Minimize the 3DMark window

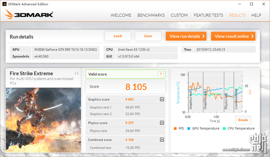[239, 4]
